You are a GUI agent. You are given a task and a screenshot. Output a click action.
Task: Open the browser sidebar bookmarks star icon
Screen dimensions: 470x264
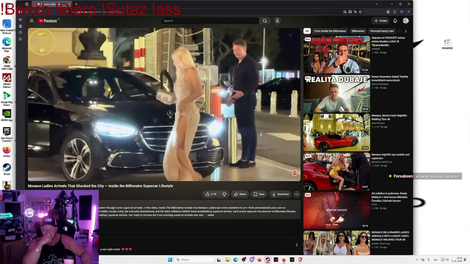point(20,39)
